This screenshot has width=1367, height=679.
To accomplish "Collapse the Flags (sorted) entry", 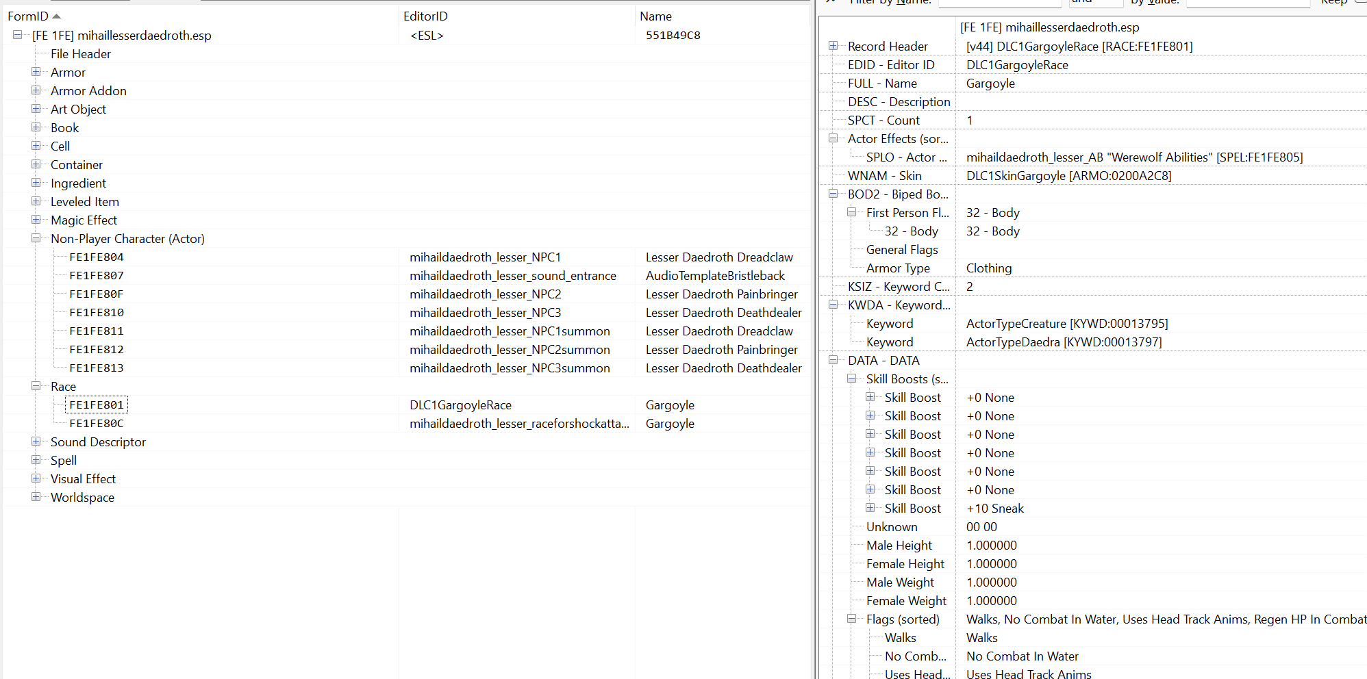I will click(851, 619).
